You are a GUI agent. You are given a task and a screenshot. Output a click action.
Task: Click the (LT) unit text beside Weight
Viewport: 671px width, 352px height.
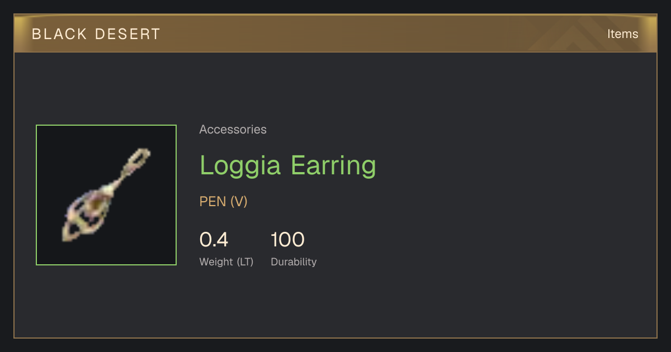[x=245, y=261]
